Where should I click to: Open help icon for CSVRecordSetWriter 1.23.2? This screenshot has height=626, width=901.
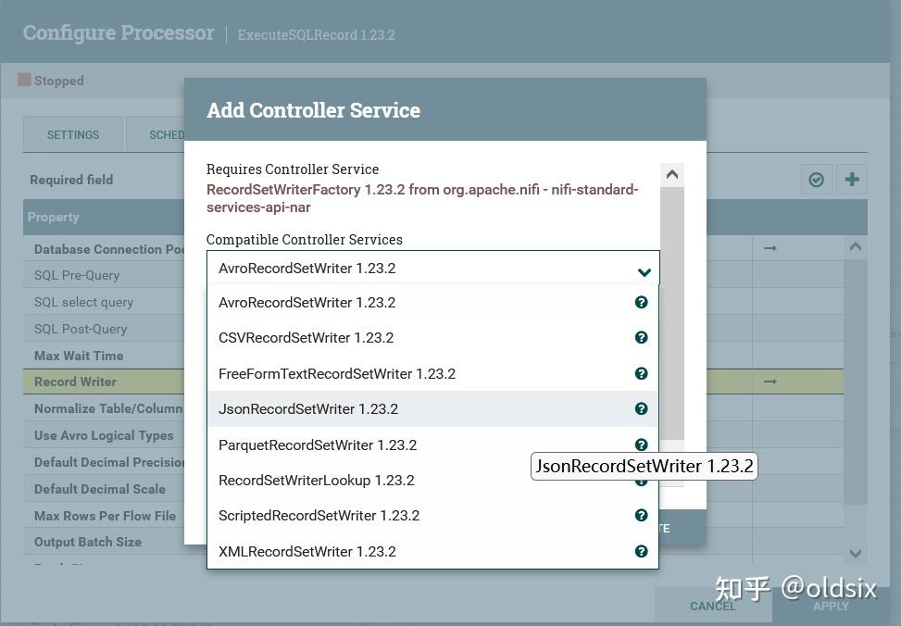pos(642,337)
